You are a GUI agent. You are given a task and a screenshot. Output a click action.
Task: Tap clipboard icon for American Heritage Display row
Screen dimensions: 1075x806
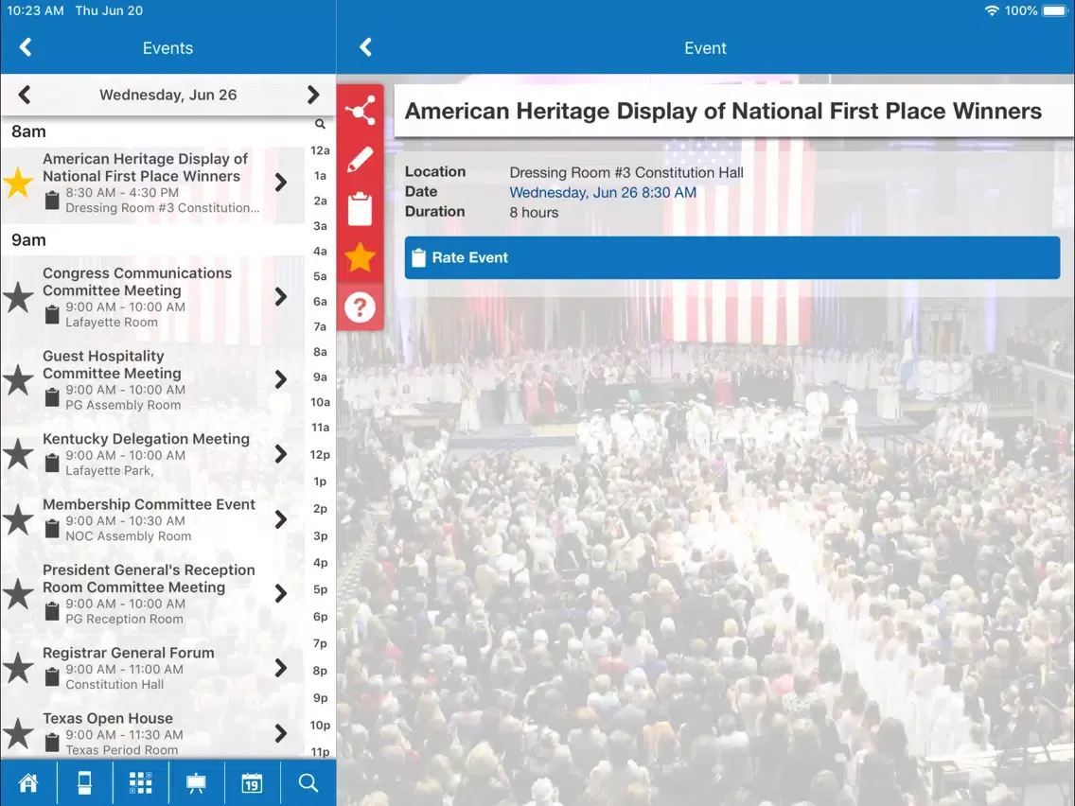(52, 201)
